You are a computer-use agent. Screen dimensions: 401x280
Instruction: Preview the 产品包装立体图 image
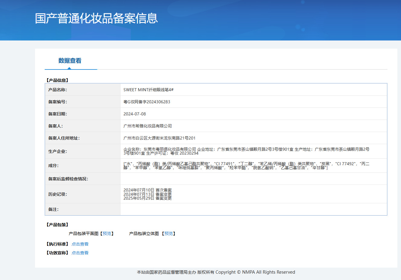coord(168,233)
